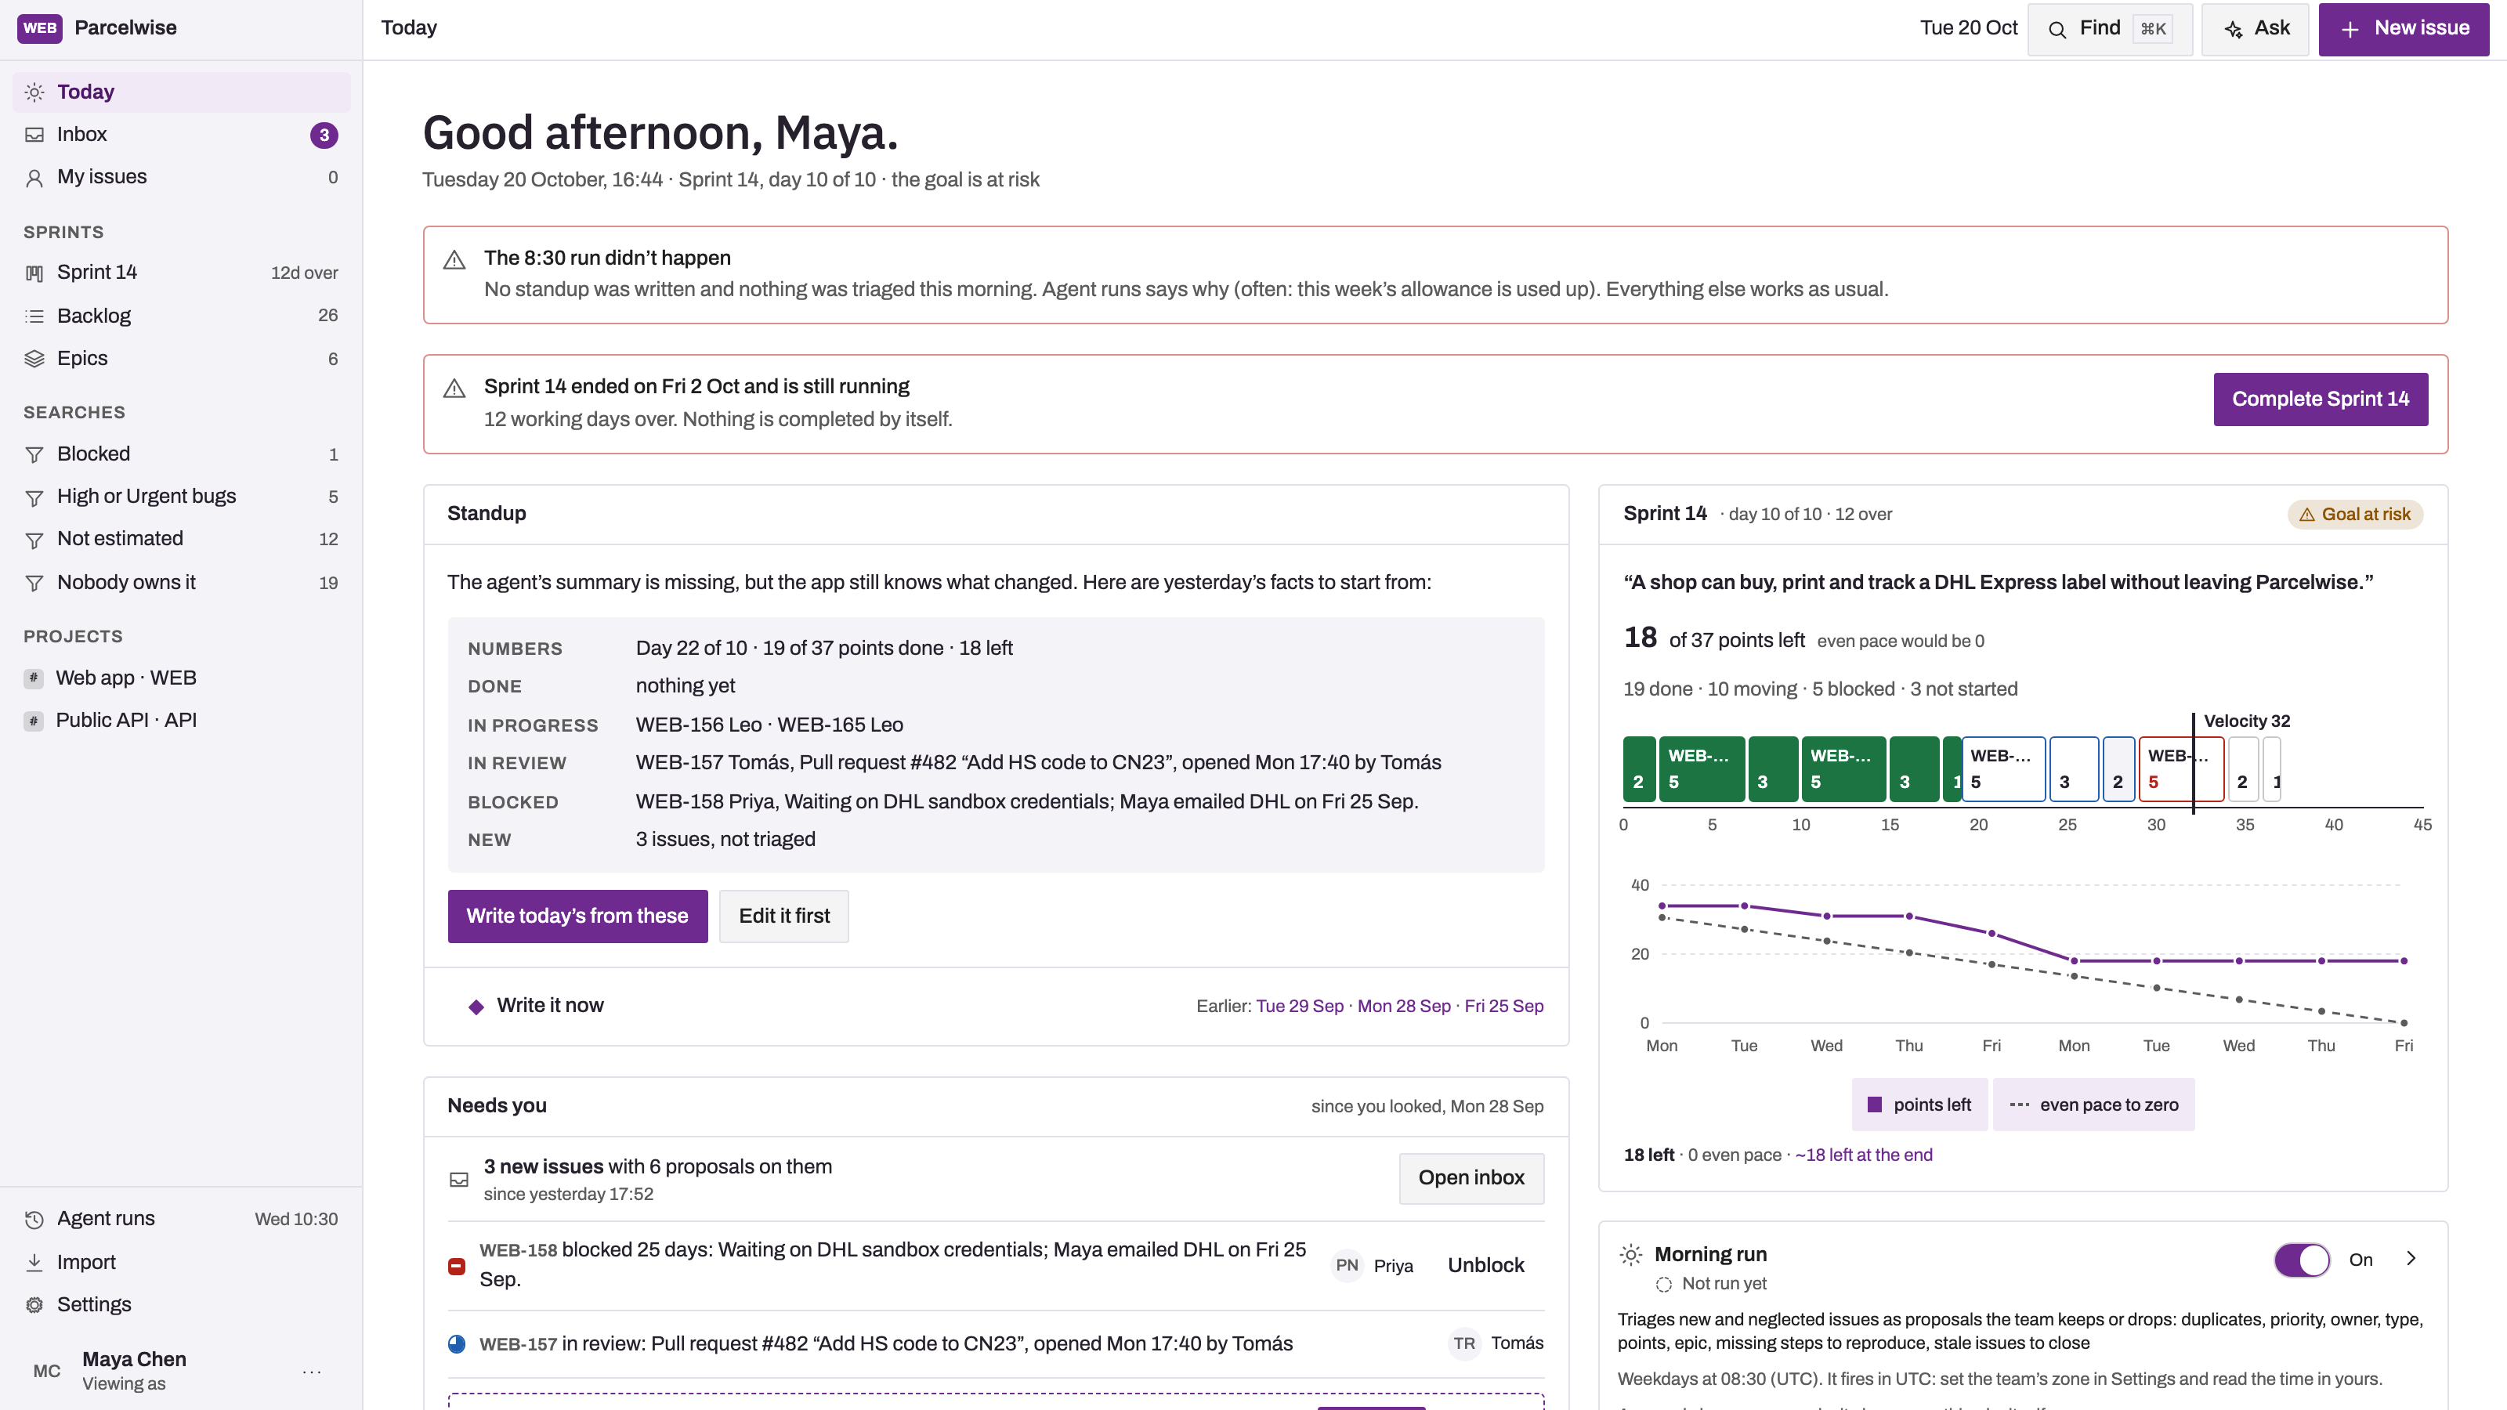
Task: Click High or Urgent bugs filter icon
Action: click(34, 497)
